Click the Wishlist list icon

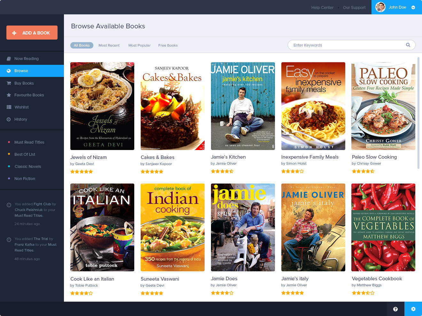click(9, 107)
